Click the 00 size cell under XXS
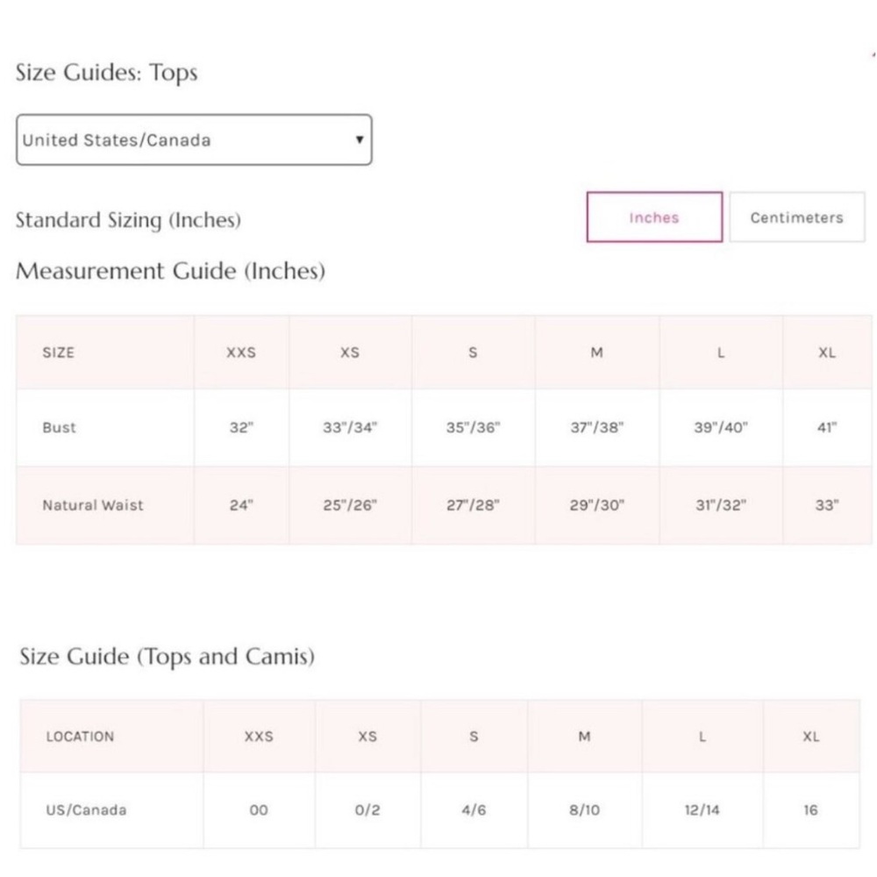The image size is (877, 877). [259, 809]
